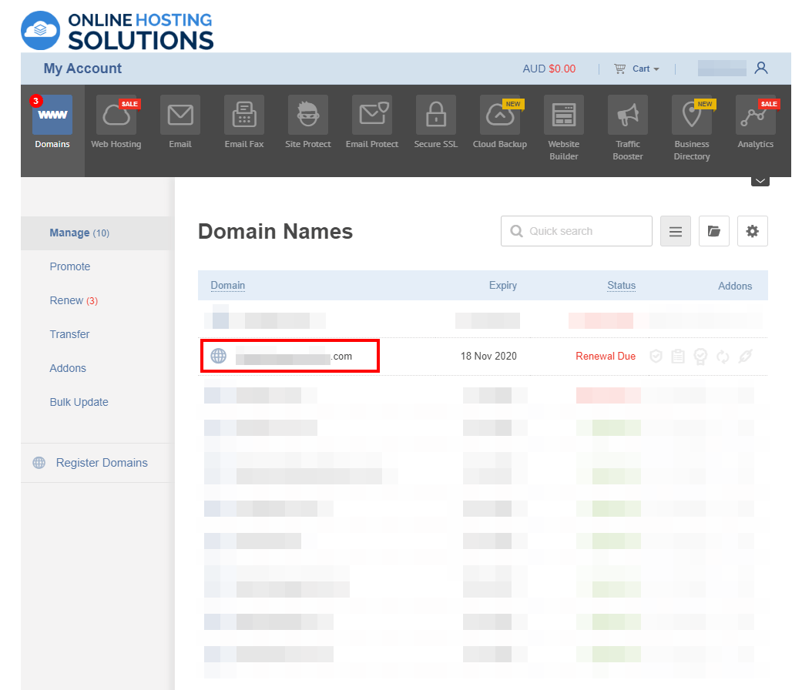Click the Register Domains link
Image resolution: width=802 pixels, height=690 pixels.
coord(101,463)
